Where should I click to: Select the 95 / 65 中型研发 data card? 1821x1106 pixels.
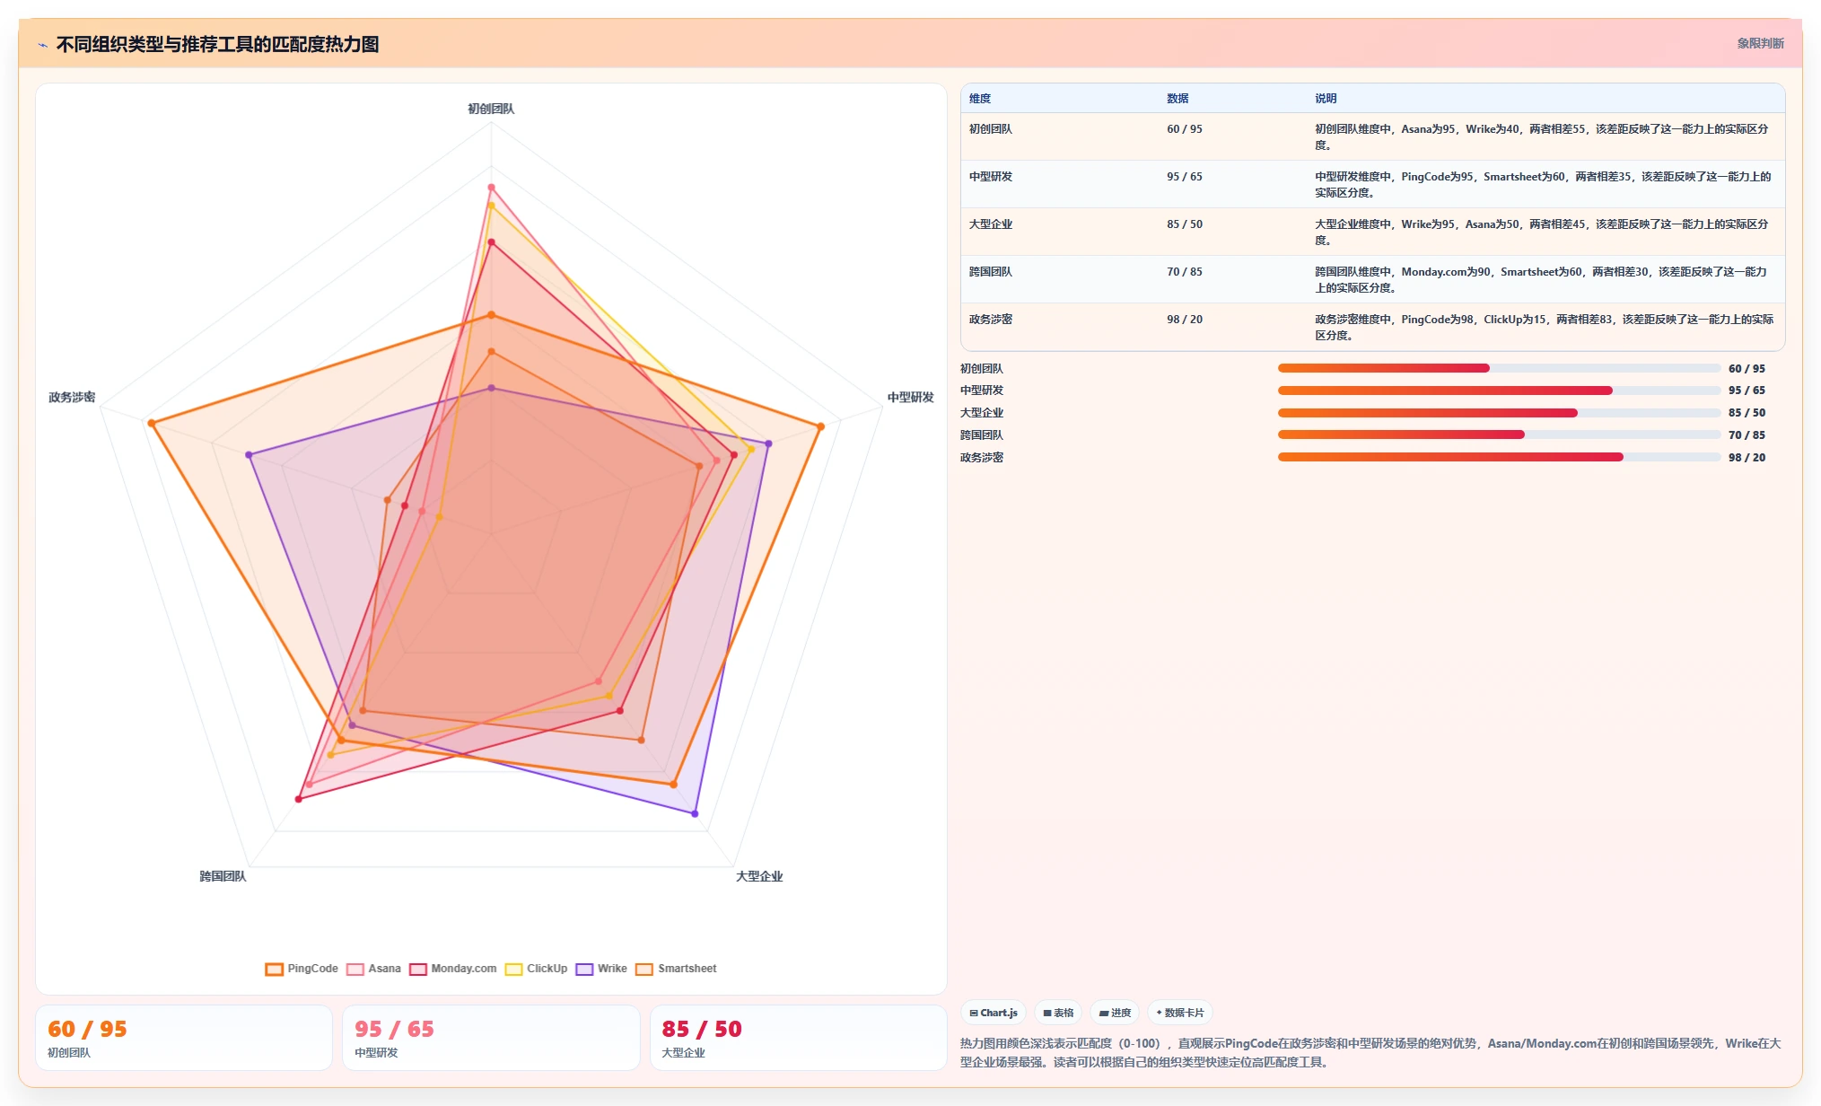click(x=491, y=1038)
